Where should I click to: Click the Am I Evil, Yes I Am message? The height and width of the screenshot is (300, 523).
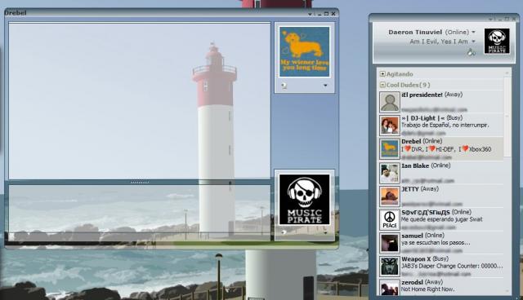tap(439, 42)
